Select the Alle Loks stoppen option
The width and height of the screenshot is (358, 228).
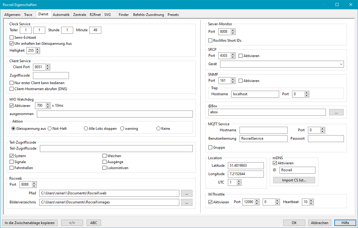pyautogui.click(x=86, y=129)
